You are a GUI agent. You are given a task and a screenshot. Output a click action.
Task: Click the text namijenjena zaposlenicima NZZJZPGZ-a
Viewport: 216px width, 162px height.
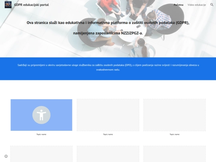click(108, 33)
